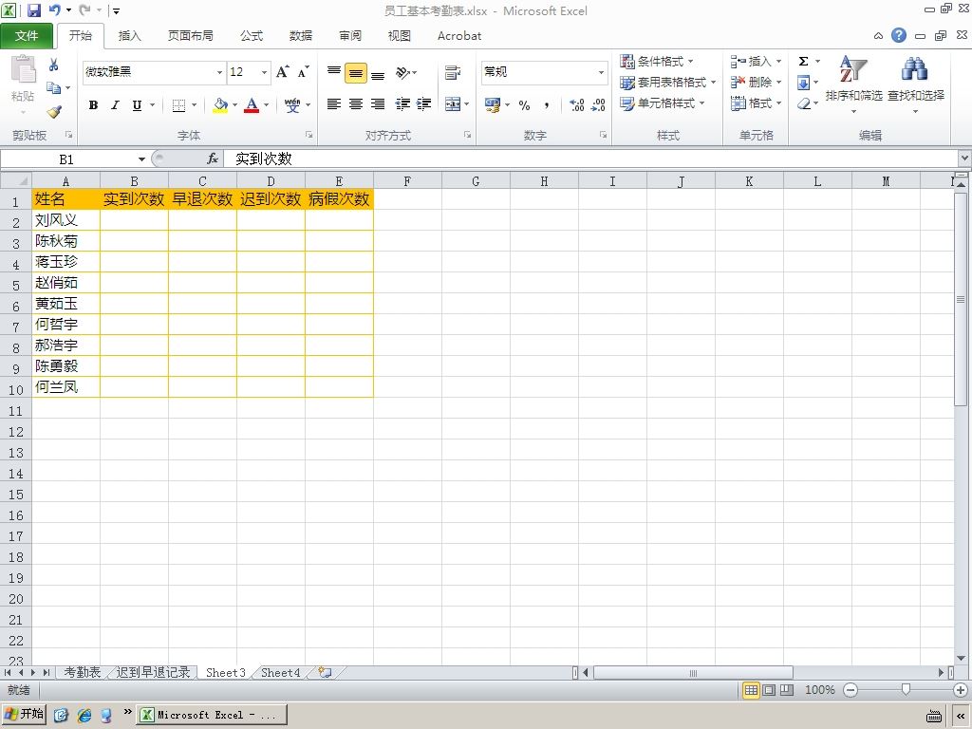The width and height of the screenshot is (972, 729).
Task: Open the phonetic guide wén icon
Action: 292,105
